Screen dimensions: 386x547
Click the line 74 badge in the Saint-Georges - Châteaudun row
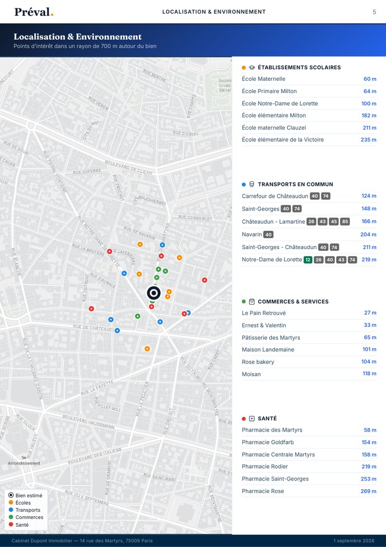pos(334,248)
